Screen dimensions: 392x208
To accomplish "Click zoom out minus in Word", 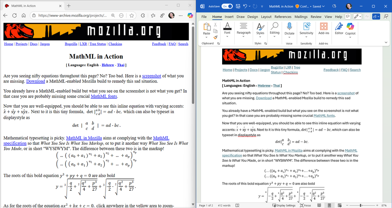I will point(347,205).
